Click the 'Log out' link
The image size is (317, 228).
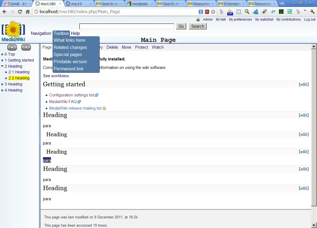pos(310,20)
